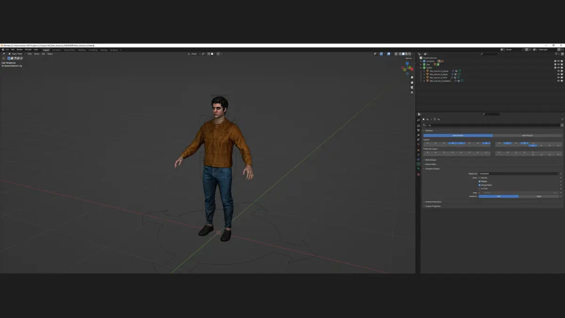Click the zoom magnifier viewport icon
This screenshot has width=565, height=318.
click(412, 78)
